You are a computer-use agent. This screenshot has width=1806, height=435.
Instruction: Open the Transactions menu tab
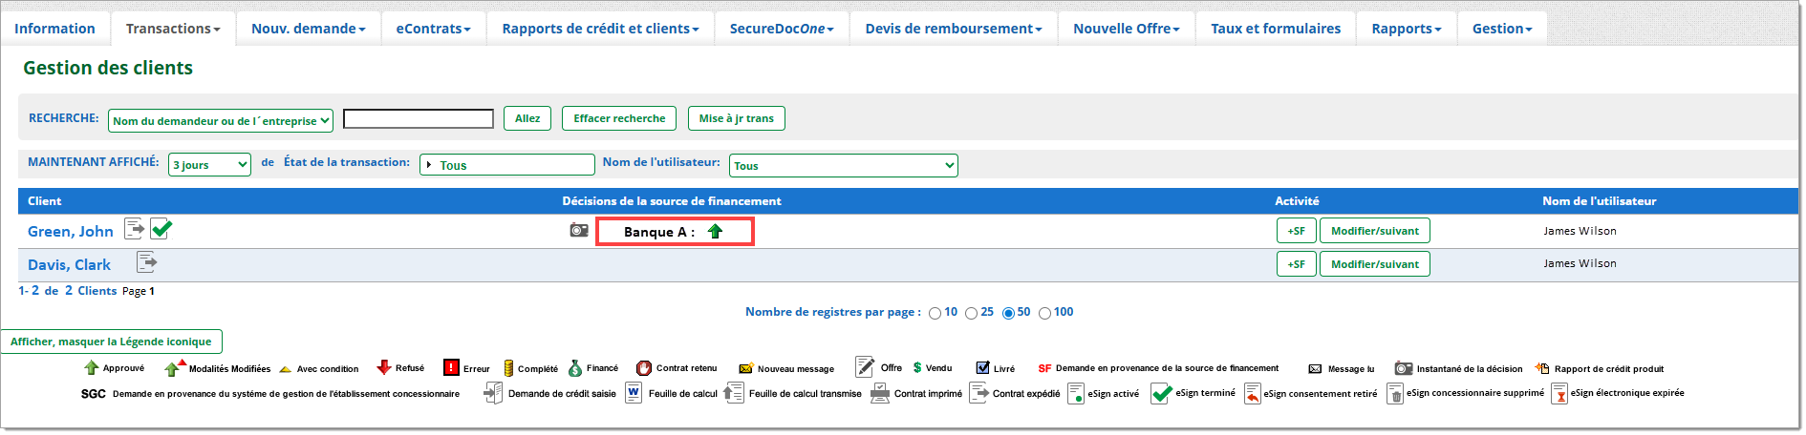click(173, 29)
